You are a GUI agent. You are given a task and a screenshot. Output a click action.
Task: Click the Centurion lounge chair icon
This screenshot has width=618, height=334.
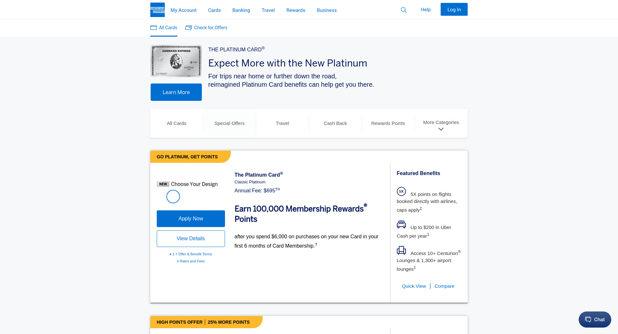pos(401,251)
